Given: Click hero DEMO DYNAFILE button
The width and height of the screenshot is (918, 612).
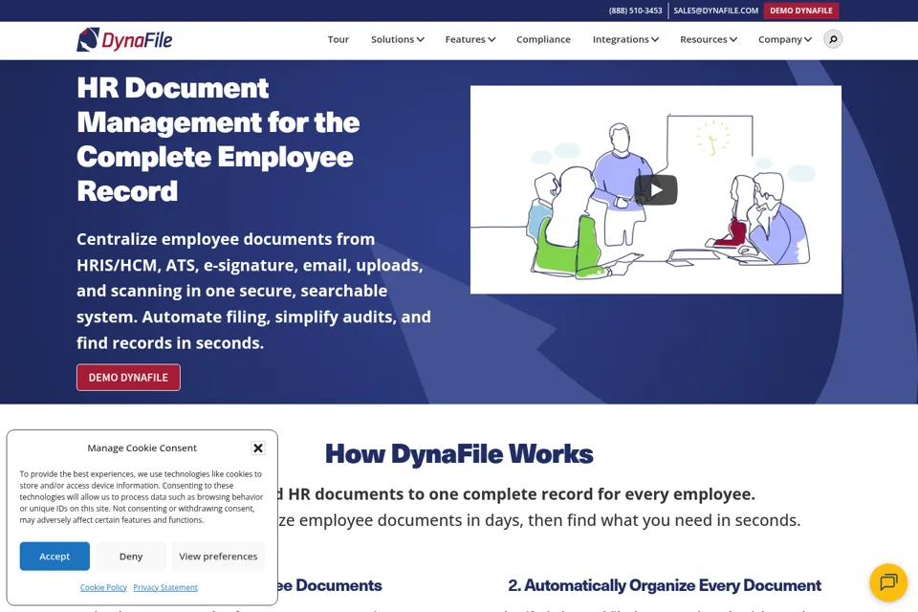Looking at the screenshot, I should click(x=128, y=377).
